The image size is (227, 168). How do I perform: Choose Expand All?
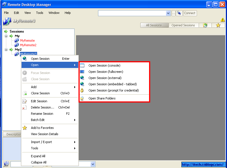pyautogui.click(x=50, y=156)
